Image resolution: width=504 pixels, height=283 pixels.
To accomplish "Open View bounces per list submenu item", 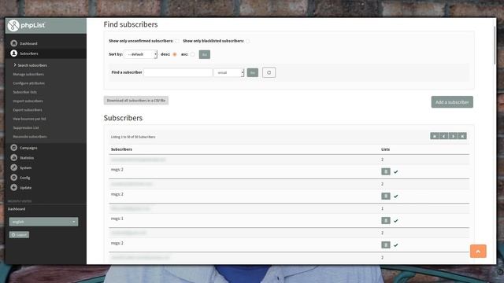I will pos(29,119).
